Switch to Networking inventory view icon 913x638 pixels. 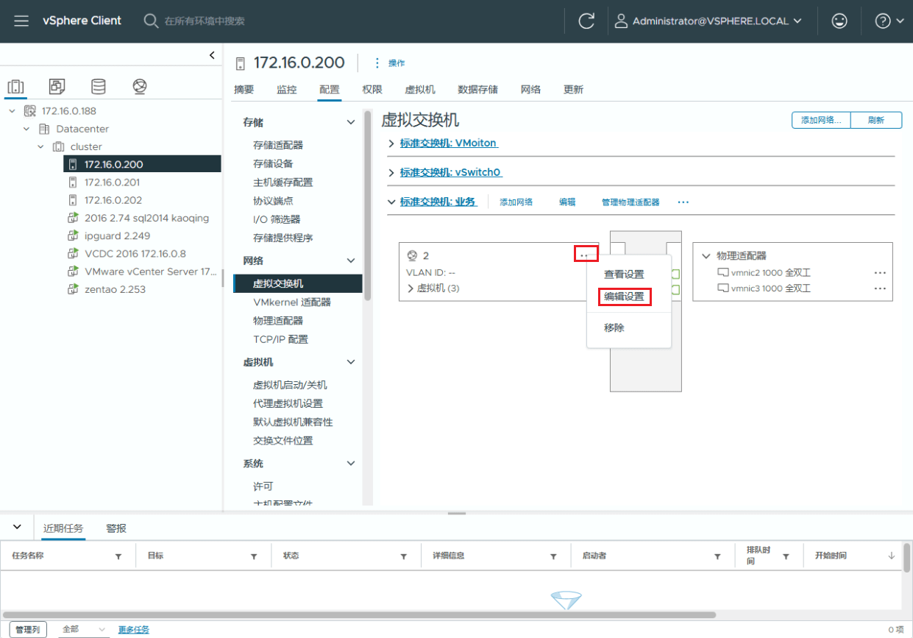point(139,86)
